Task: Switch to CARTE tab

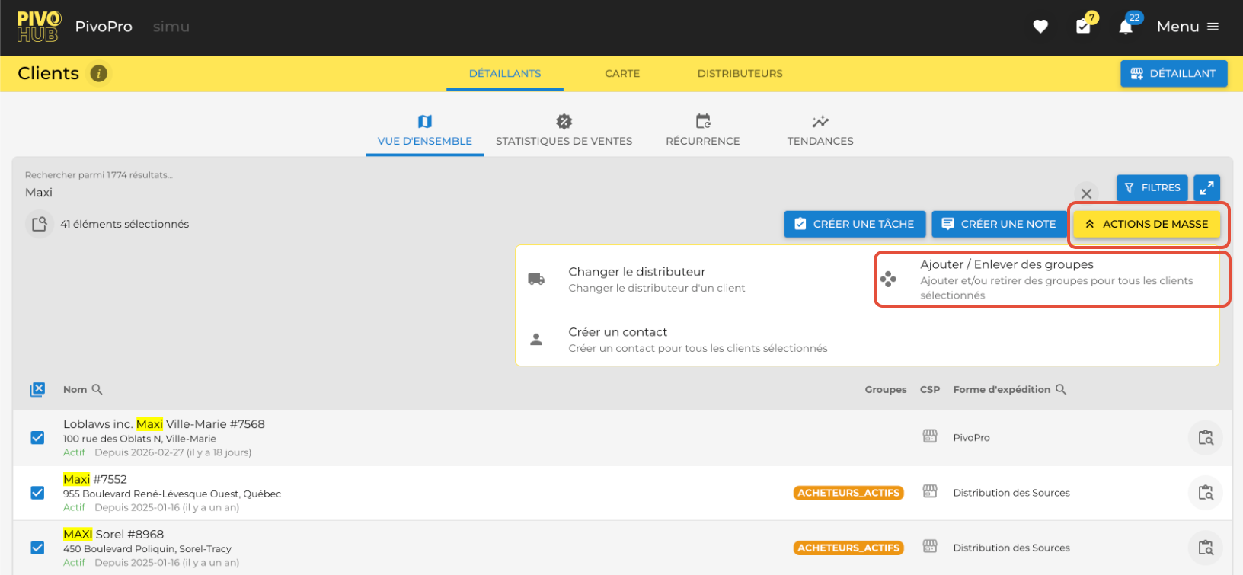Action: pos(622,74)
